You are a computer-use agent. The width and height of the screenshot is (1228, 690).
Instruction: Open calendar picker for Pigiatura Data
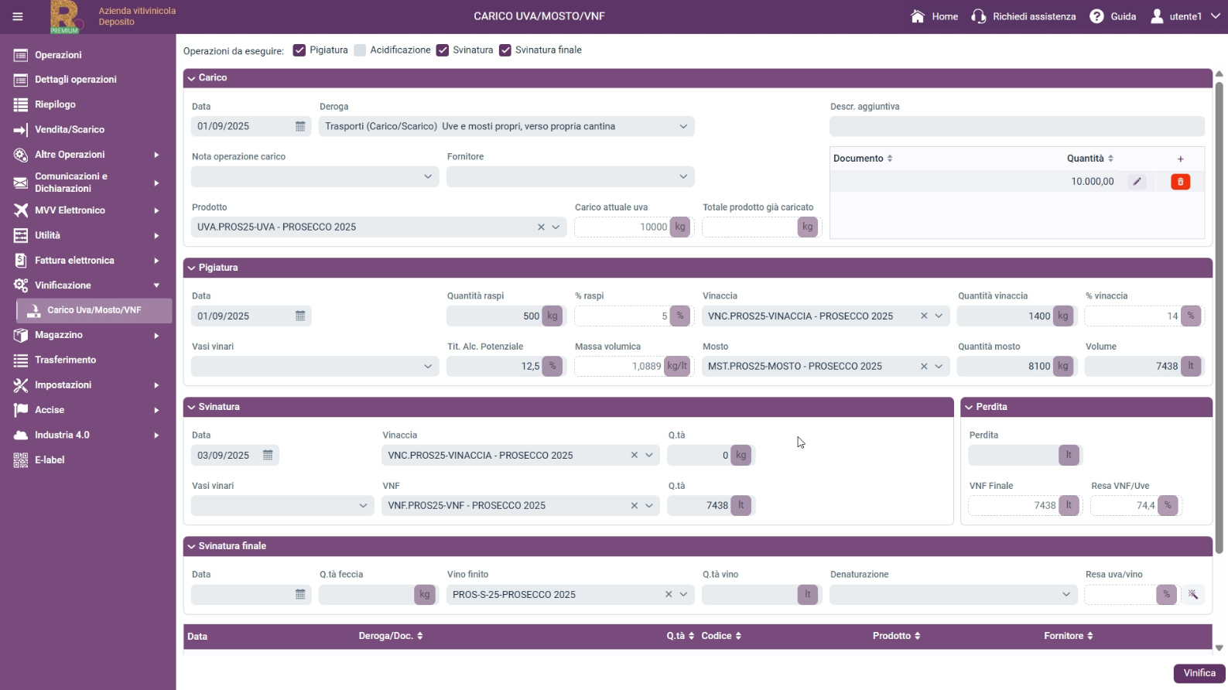[300, 316]
